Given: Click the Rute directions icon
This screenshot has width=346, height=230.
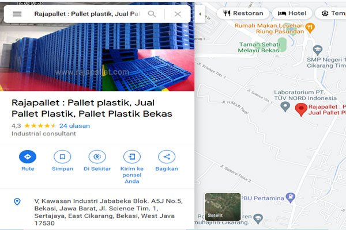Looking at the screenshot, I should (x=27, y=156).
